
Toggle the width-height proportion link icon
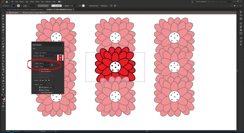[x=52, y=65]
